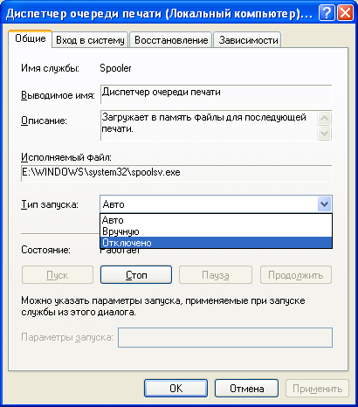Click description scroll down arrow
Image resolution: width=358 pixels, height=407 pixels.
pyautogui.click(x=324, y=133)
